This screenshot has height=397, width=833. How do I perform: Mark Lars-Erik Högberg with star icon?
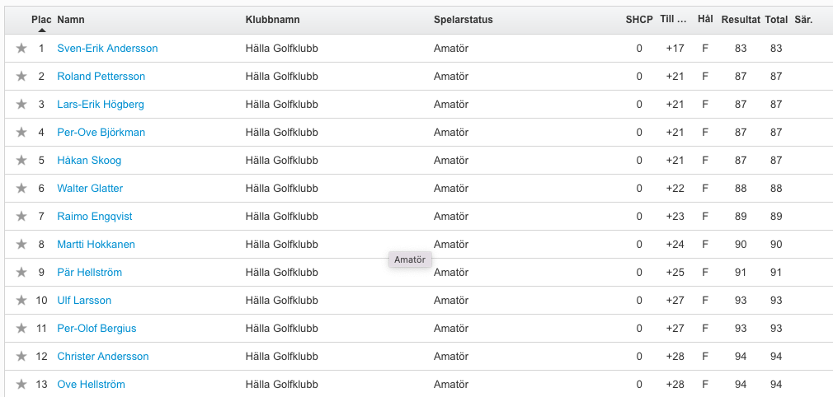[21, 105]
